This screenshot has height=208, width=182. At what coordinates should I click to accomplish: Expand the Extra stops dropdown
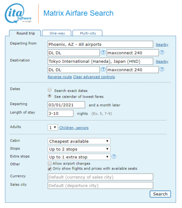[79, 157]
